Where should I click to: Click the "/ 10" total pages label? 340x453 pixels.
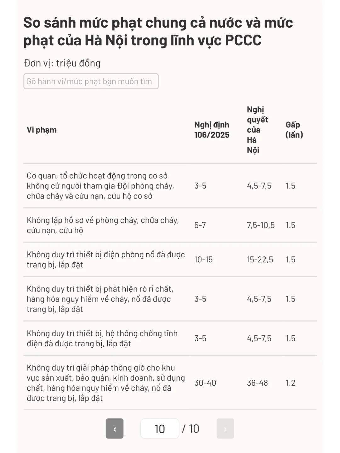tap(191, 428)
